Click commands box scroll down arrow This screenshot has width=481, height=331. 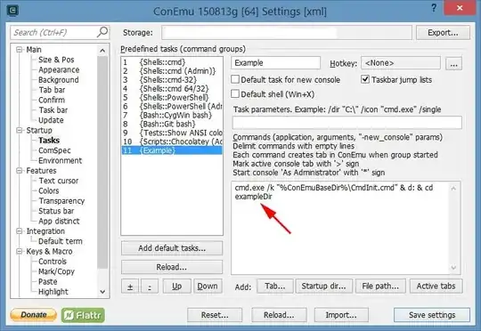[x=453, y=268]
